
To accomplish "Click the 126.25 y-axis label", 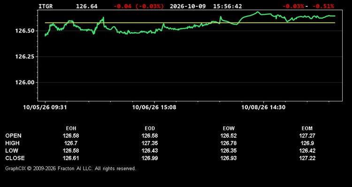I will pos(24,57).
